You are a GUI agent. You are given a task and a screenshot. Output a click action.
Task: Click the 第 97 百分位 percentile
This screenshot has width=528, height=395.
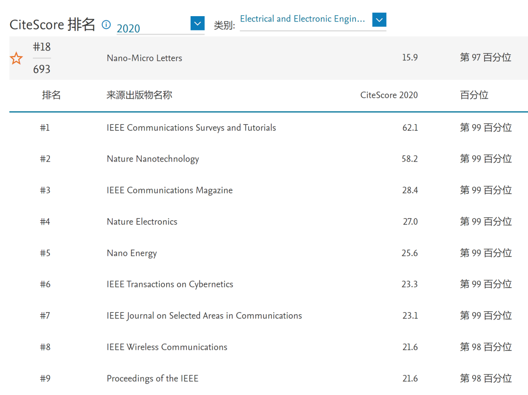click(x=485, y=57)
